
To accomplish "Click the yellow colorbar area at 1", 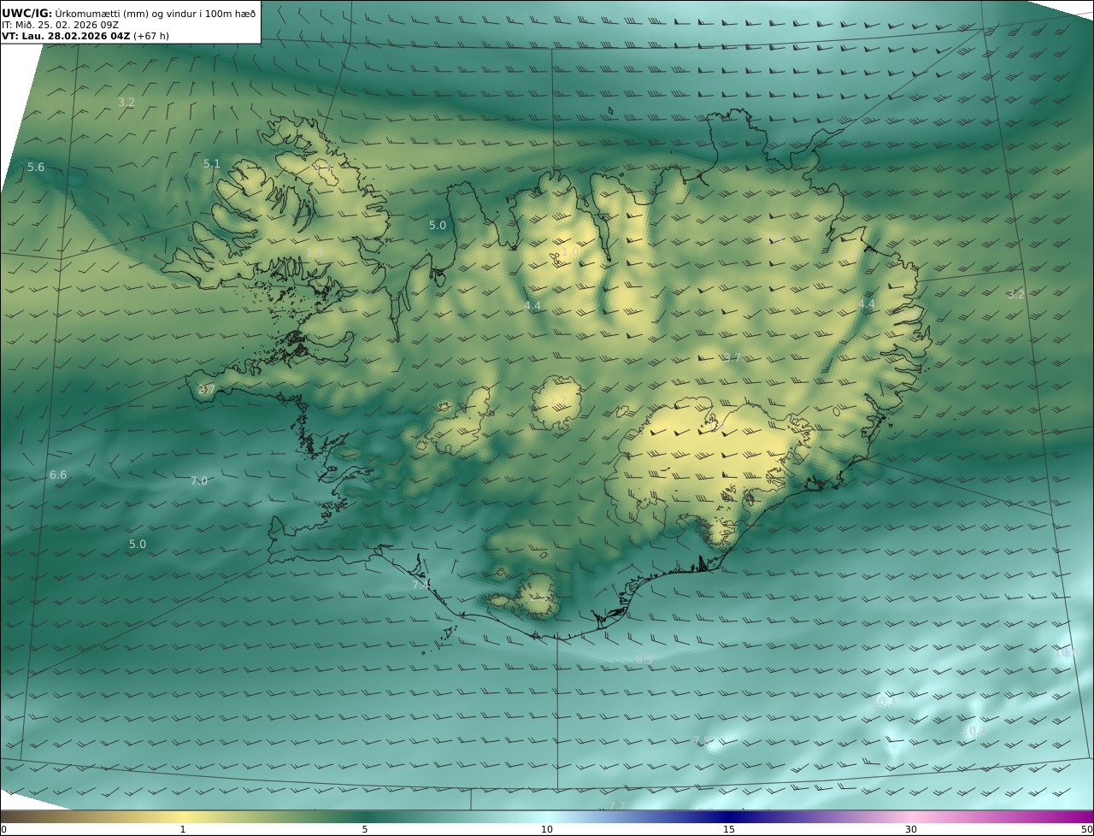I will [183, 817].
